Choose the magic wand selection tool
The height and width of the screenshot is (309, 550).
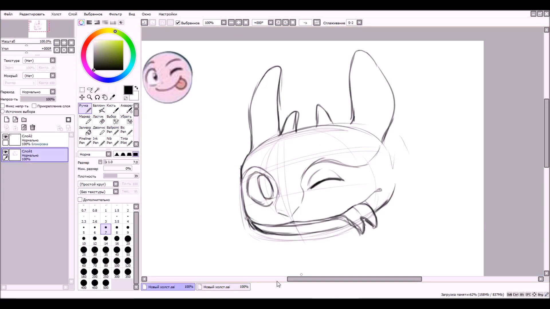(x=97, y=90)
